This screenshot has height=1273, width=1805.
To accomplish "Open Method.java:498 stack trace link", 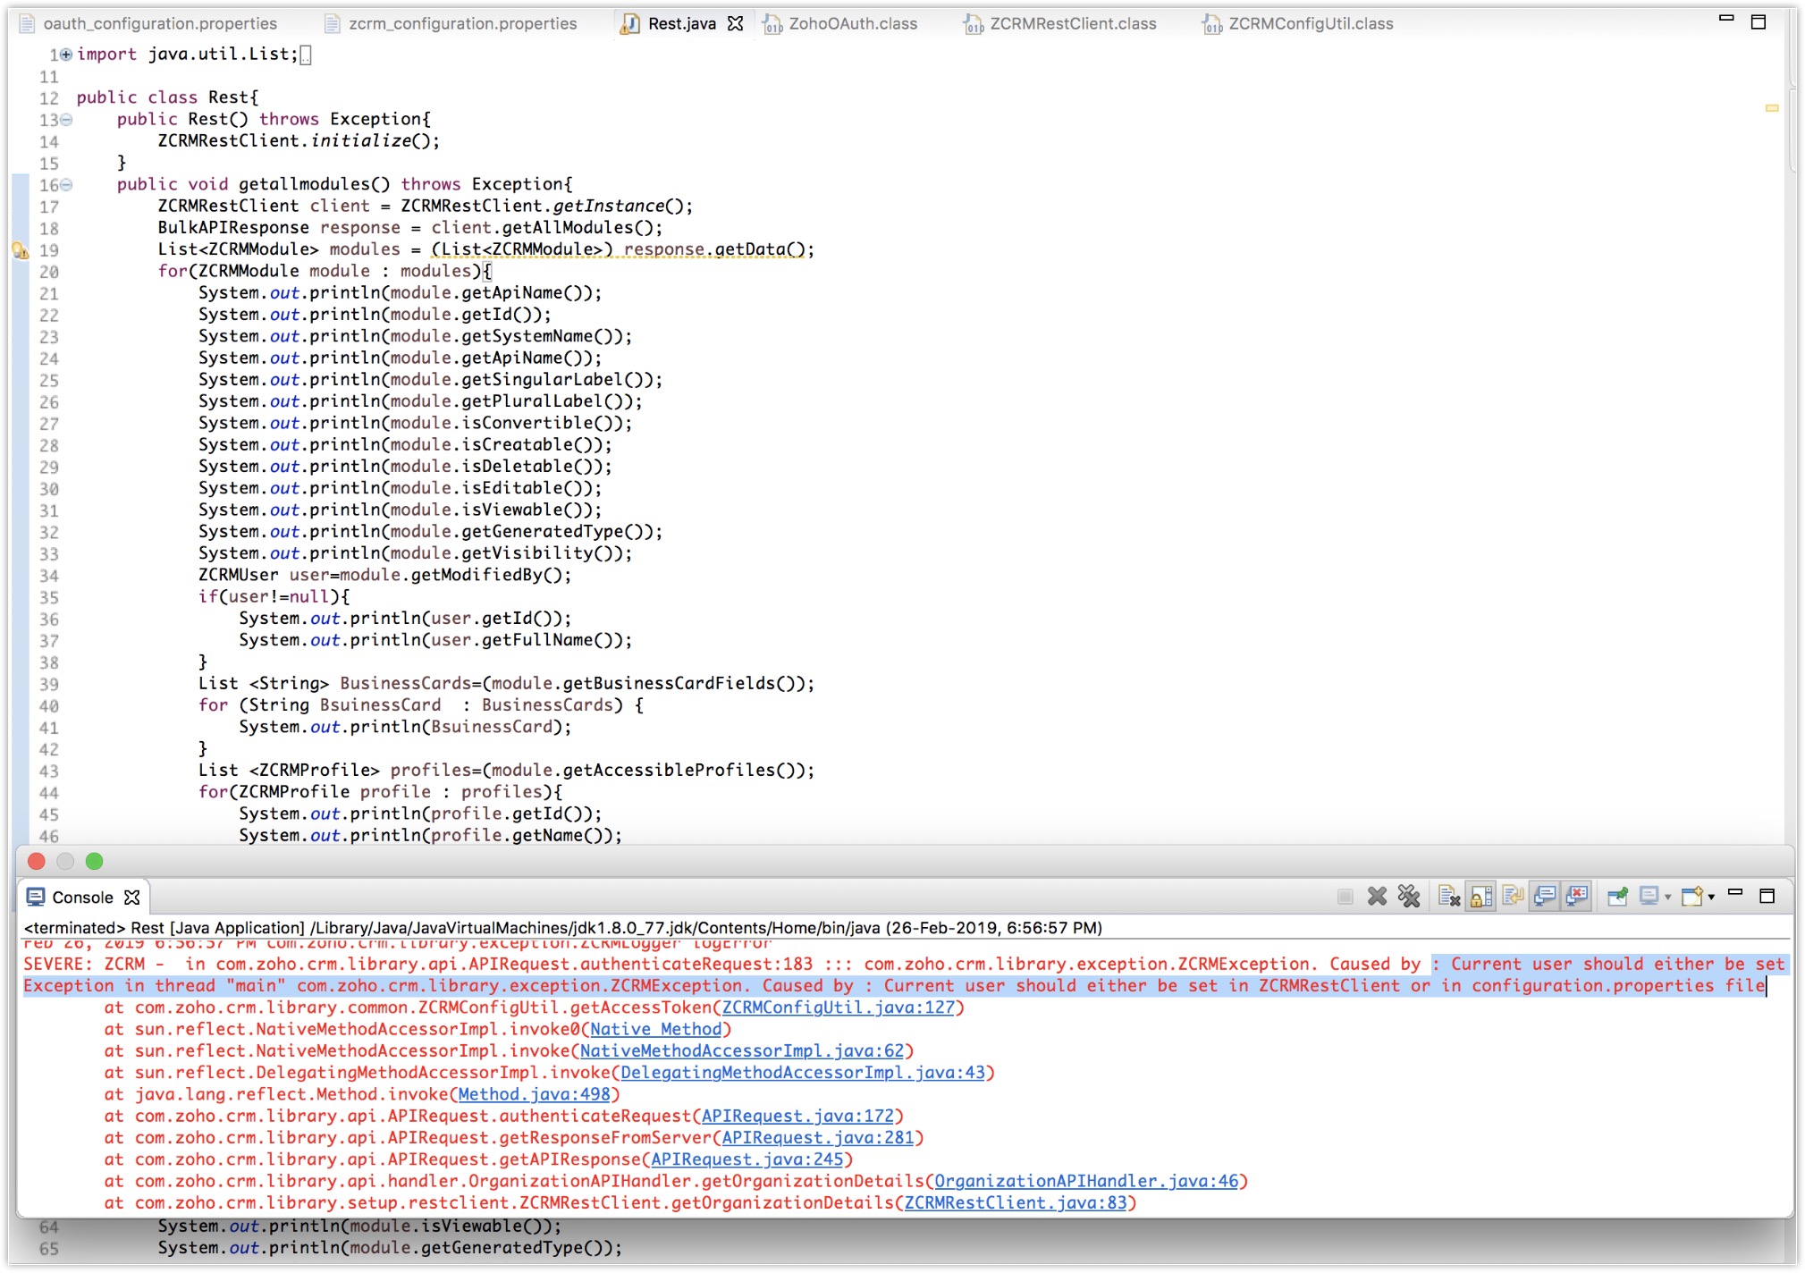I will [x=534, y=1094].
